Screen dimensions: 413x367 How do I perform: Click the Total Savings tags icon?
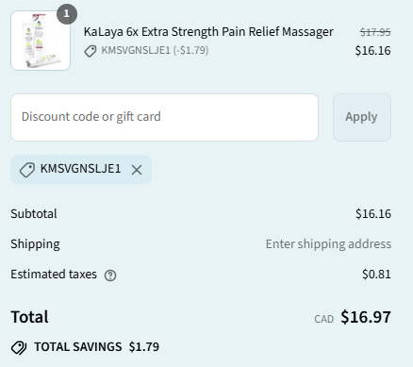pyautogui.click(x=19, y=347)
